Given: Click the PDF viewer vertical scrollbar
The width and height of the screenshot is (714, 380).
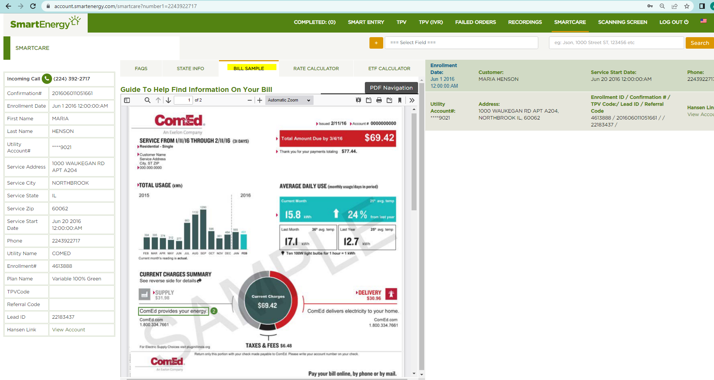Looking at the screenshot, I should tap(414, 161).
